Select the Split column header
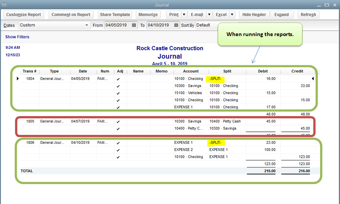 [227, 71]
